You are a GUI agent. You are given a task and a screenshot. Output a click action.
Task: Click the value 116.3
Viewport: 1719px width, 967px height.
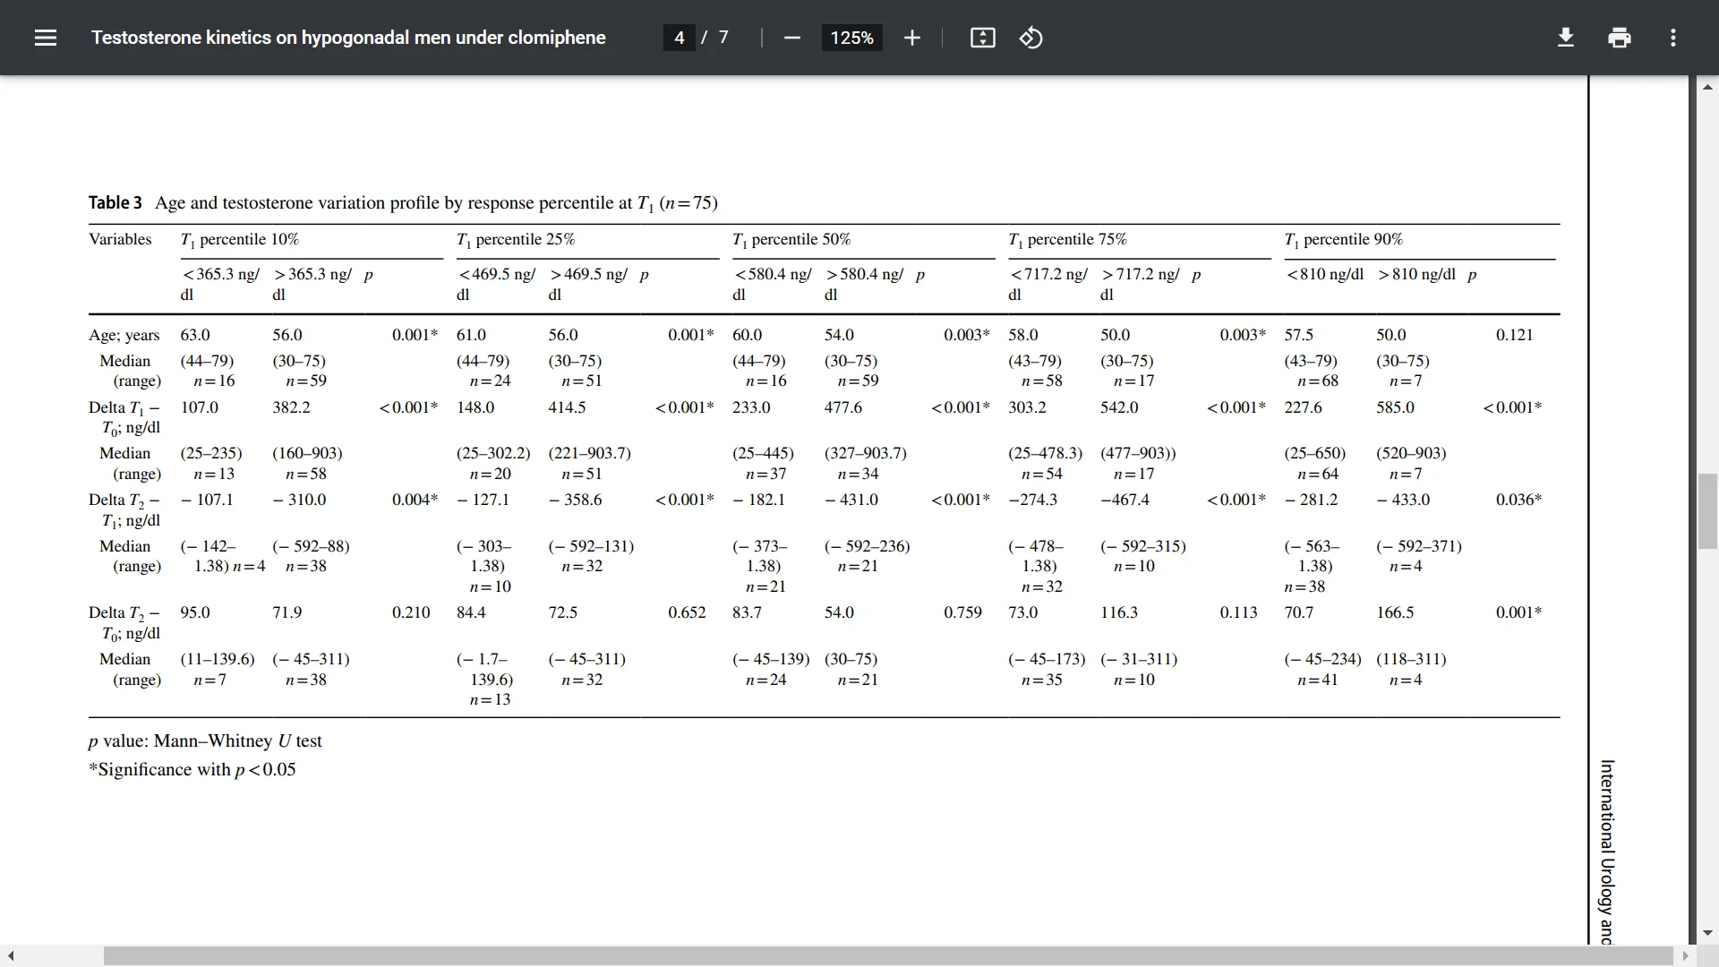click(1119, 612)
